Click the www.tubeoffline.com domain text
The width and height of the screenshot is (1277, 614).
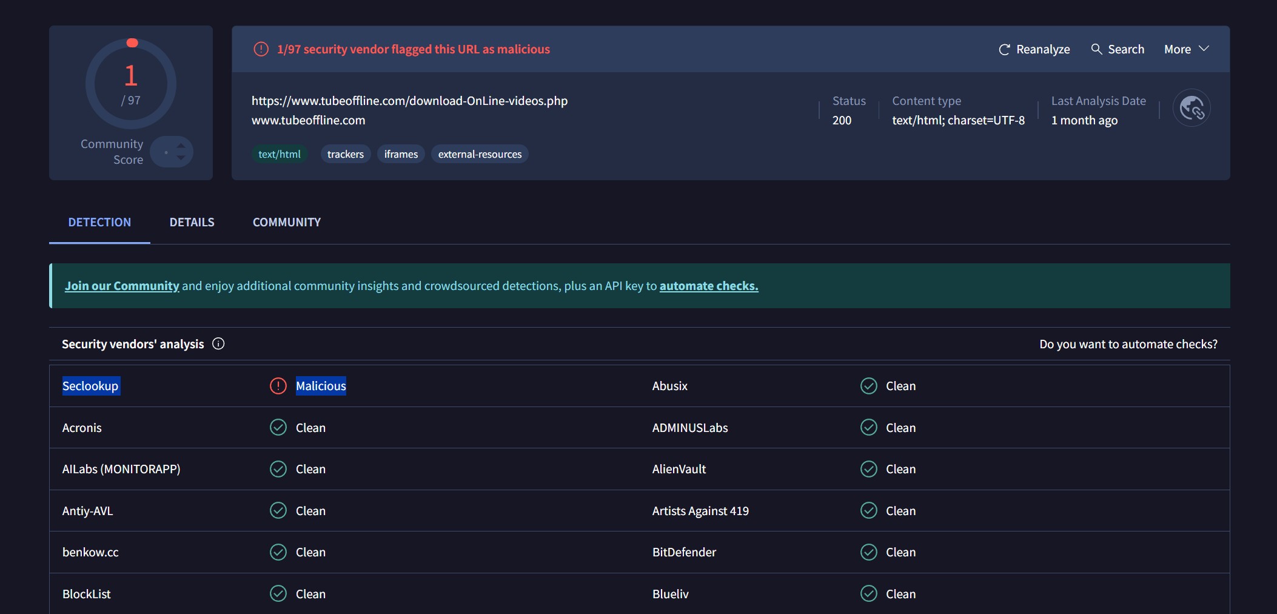point(309,120)
